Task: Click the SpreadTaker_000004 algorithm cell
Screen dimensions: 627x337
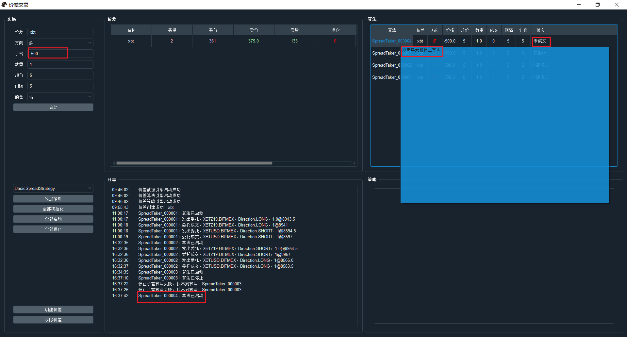Action: 391,41
